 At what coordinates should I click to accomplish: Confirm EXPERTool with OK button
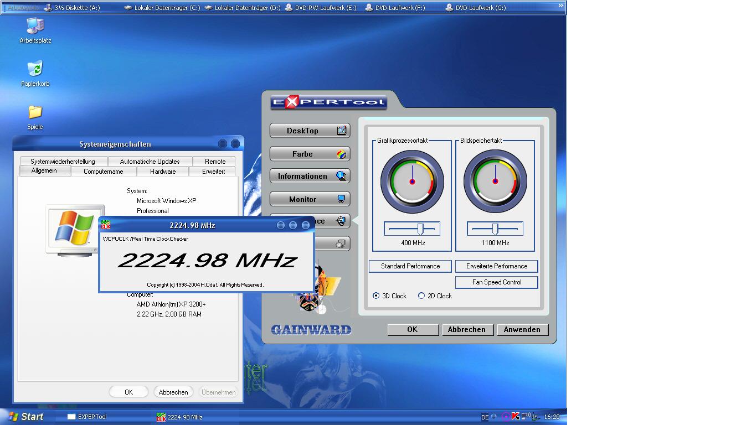pos(413,330)
